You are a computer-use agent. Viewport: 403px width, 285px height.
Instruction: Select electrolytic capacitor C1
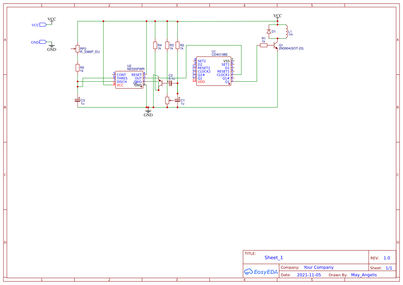point(178,101)
